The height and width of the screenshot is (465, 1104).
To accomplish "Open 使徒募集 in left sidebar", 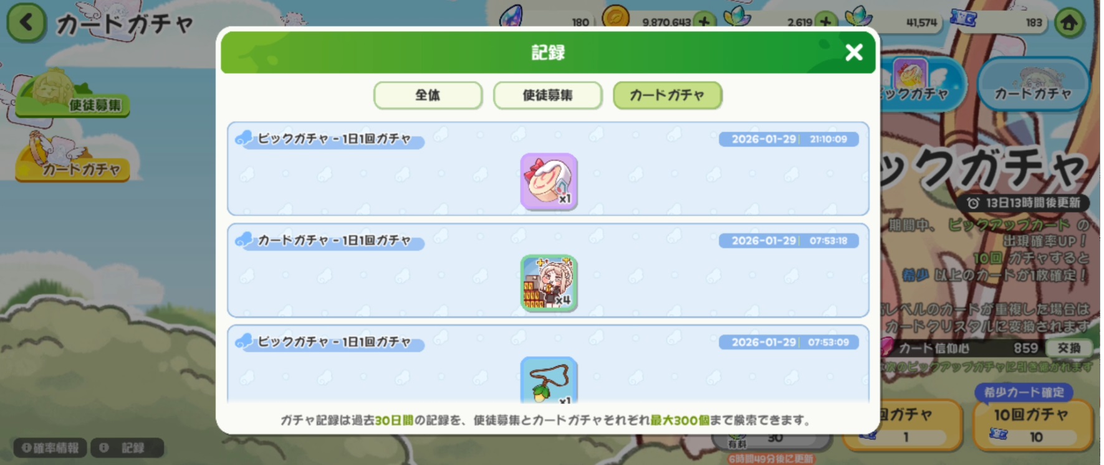I will coord(72,95).
